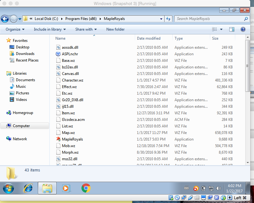Select Local Disk (C:) in address bar
Image resolution: width=254 pixels, height=203 pixels.
click(46, 19)
